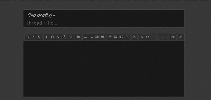Image resolution: width=211 pixels, height=100 pixels.
Task: Indent the text
Action: 103,37
